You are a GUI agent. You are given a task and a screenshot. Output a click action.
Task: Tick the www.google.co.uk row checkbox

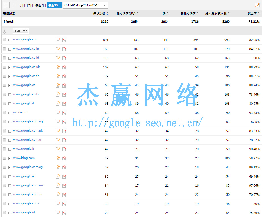click(x=4, y=67)
